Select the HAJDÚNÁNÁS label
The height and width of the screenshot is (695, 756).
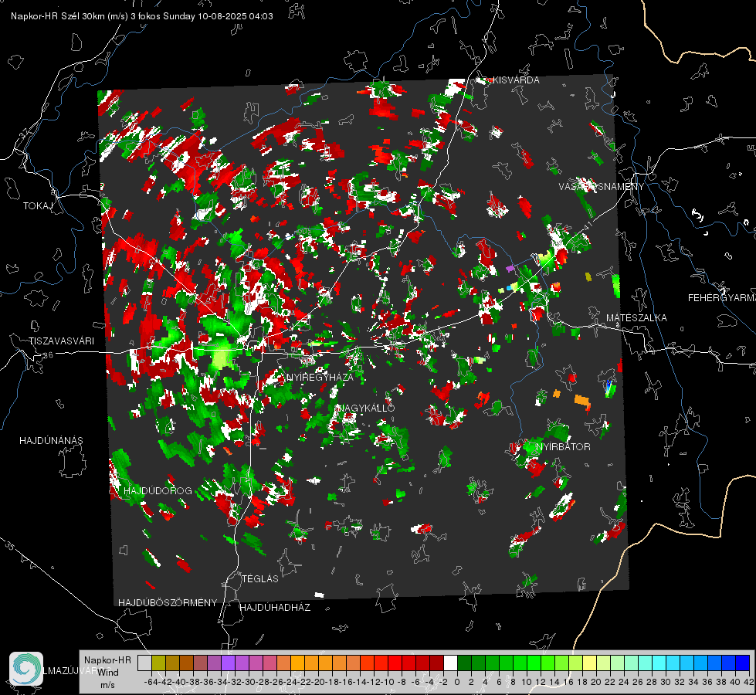click(51, 440)
